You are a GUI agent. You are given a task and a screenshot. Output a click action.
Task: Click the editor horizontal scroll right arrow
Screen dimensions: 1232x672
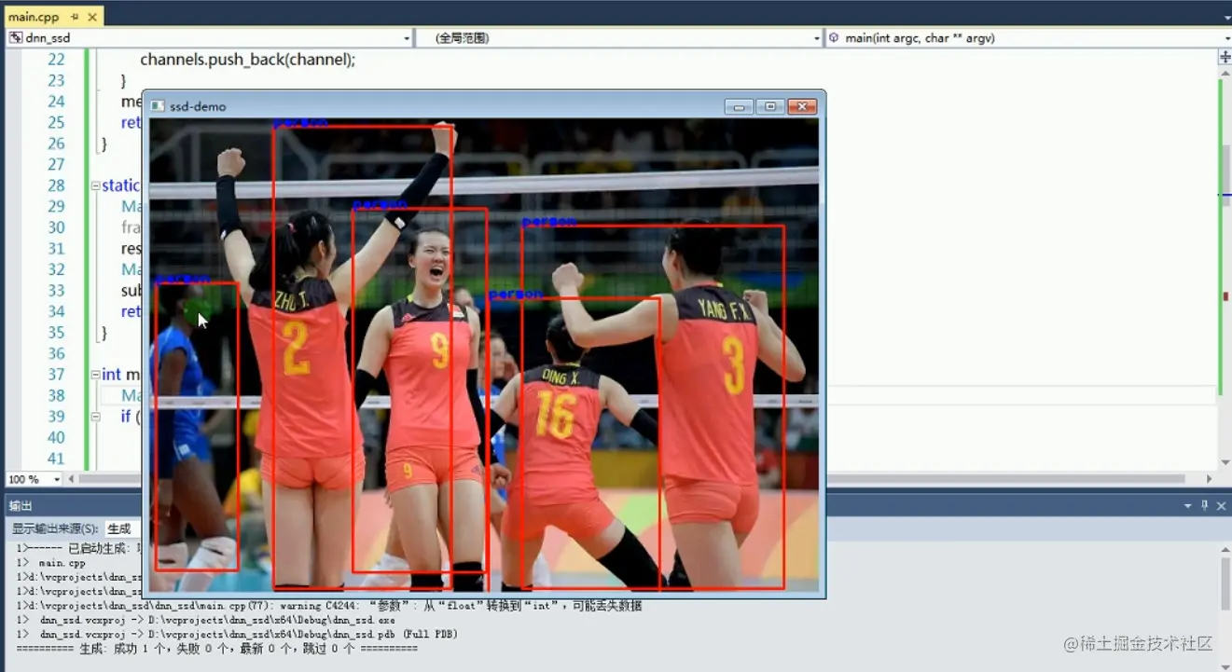1210,479
